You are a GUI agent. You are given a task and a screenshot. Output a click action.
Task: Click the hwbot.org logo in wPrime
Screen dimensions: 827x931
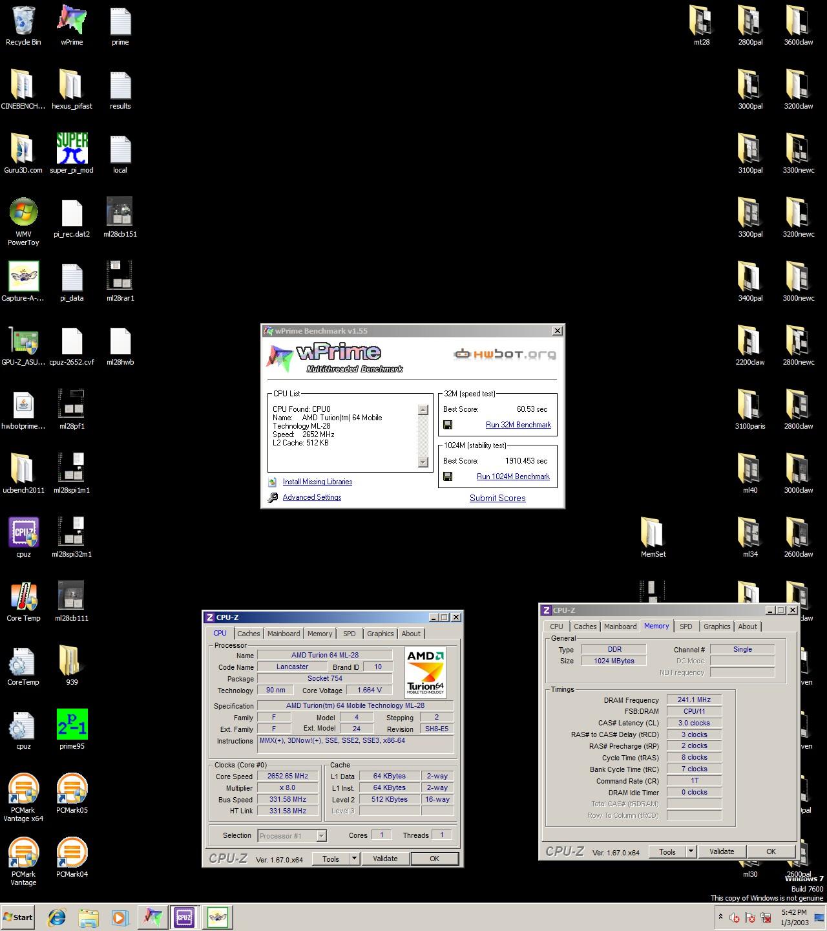(505, 354)
